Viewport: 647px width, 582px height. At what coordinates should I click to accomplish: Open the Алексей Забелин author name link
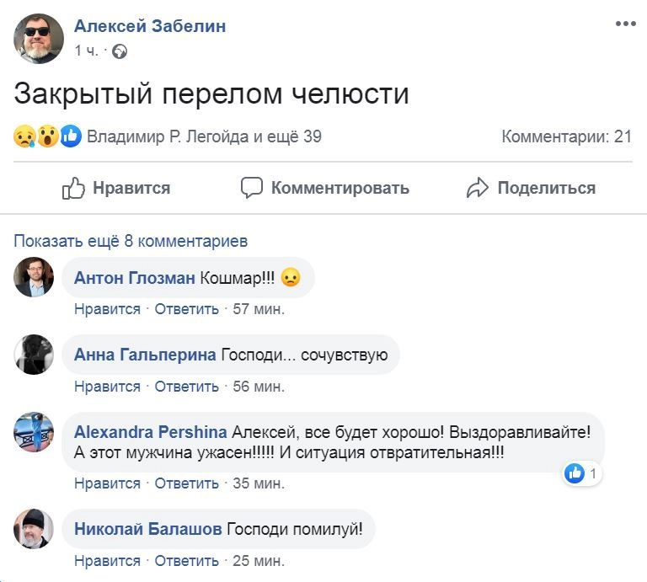[150, 26]
